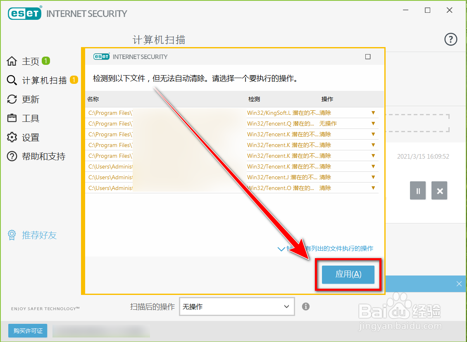This screenshot has height=342, width=467.
Task: Click the 操作 column header
Action: coord(327,99)
